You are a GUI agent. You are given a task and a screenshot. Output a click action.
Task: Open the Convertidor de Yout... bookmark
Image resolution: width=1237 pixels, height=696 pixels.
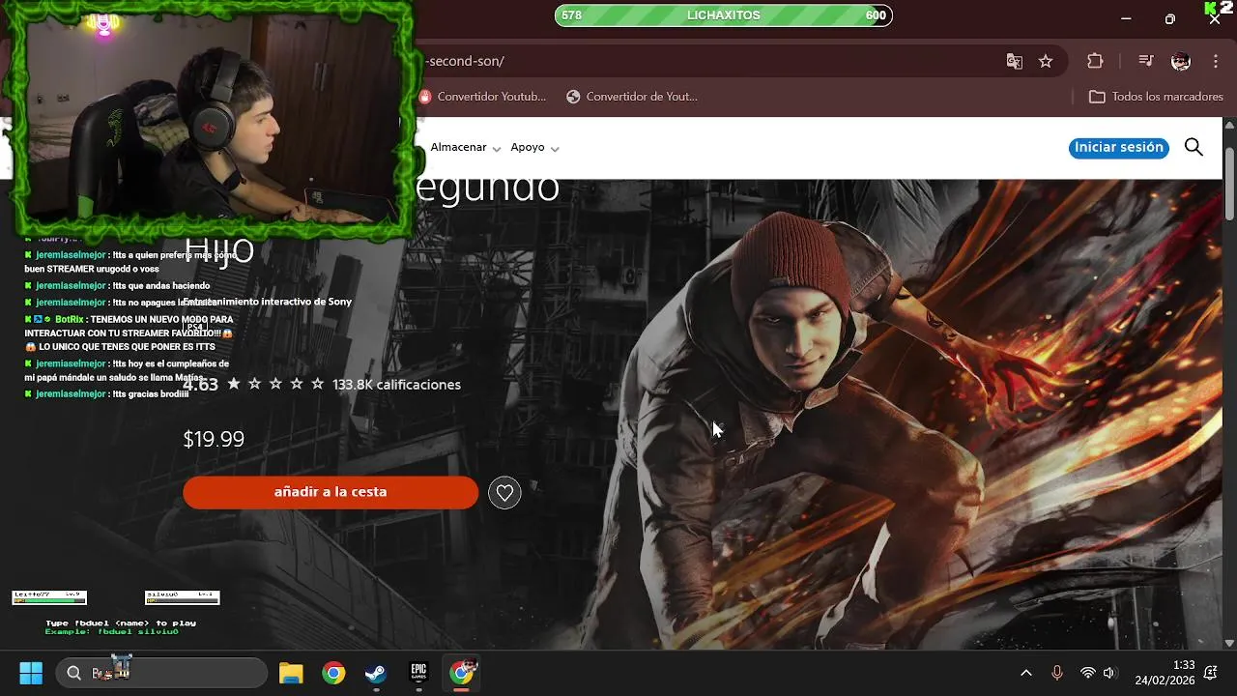[x=632, y=97]
